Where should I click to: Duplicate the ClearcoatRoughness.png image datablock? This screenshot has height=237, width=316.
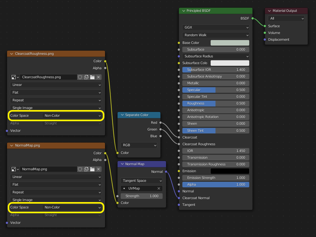[x=86, y=77]
